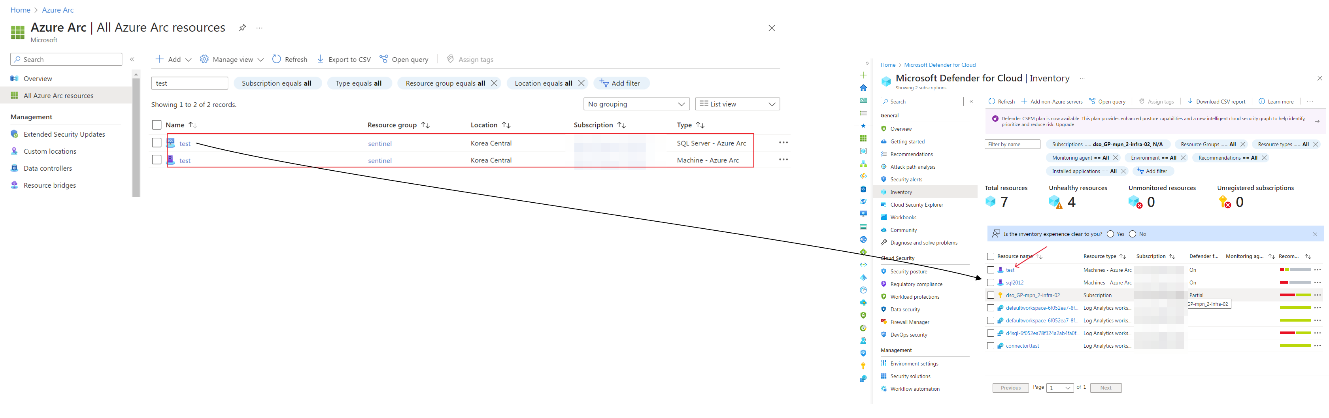Click Azure Arc breadcrumb link

click(58, 10)
